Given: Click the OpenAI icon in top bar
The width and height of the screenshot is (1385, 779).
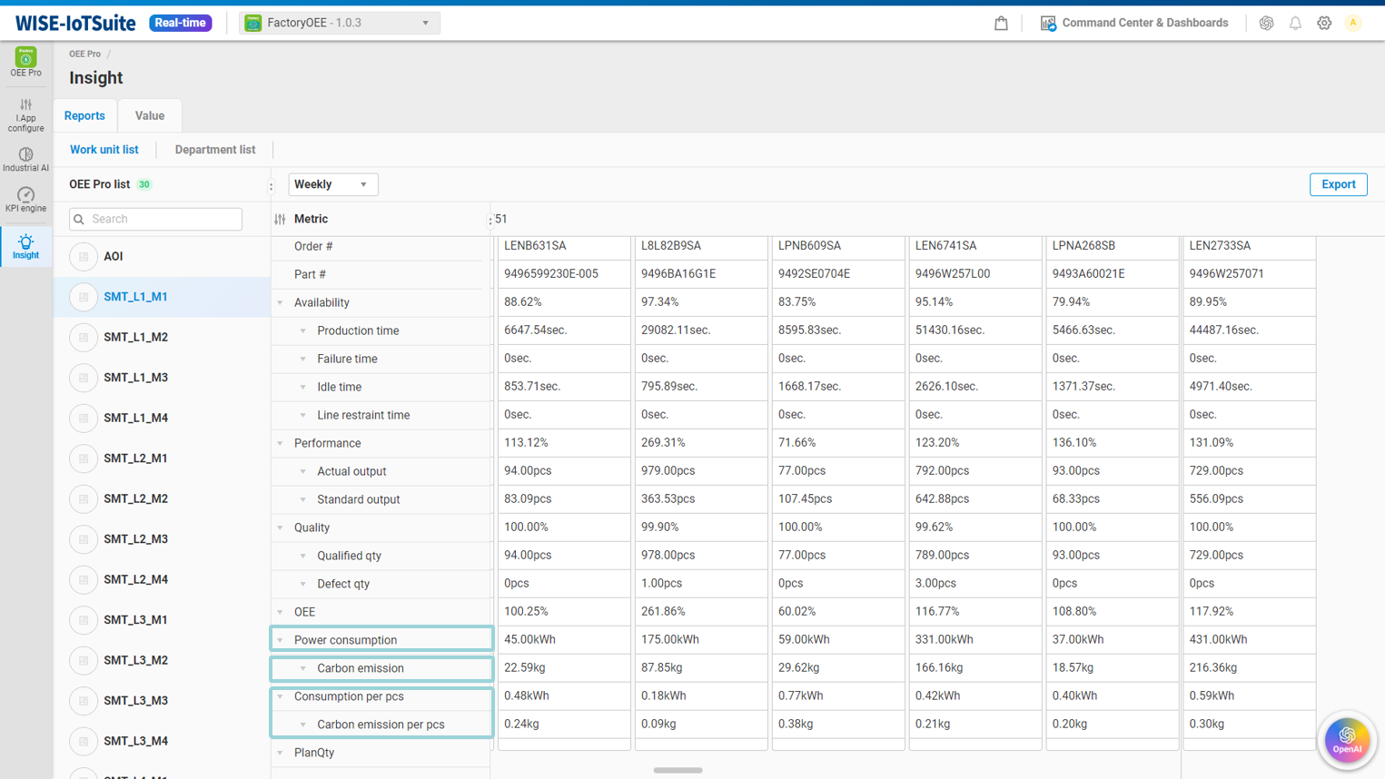Looking at the screenshot, I should point(1266,23).
